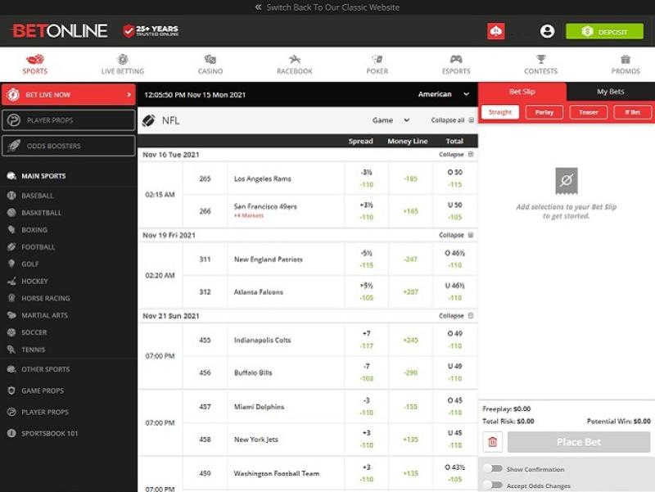The height and width of the screenshot is (492, 655).
Task: Toggle Accept Odds Changes switch
Action: click(x=492, y=485)
